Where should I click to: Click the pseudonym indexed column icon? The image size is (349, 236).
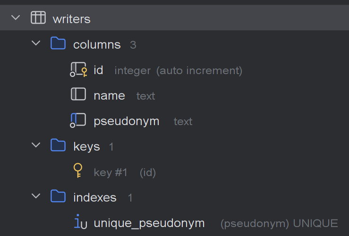[x=78, y=120]
